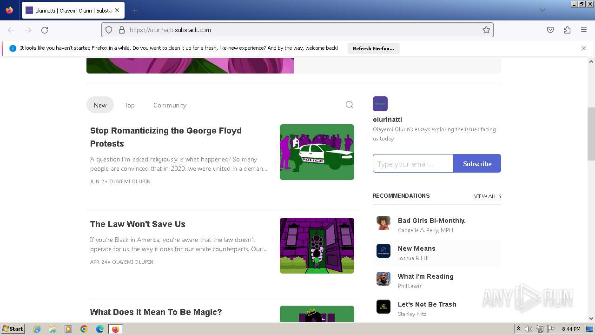Open media player from taskbar
This screenshot has height=335, width=595.
pos(68,329)
